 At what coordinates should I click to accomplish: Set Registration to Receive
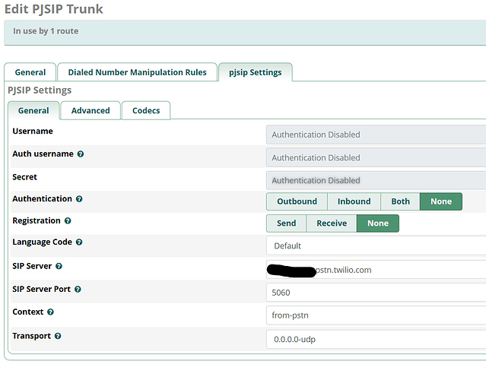[332, 223]
